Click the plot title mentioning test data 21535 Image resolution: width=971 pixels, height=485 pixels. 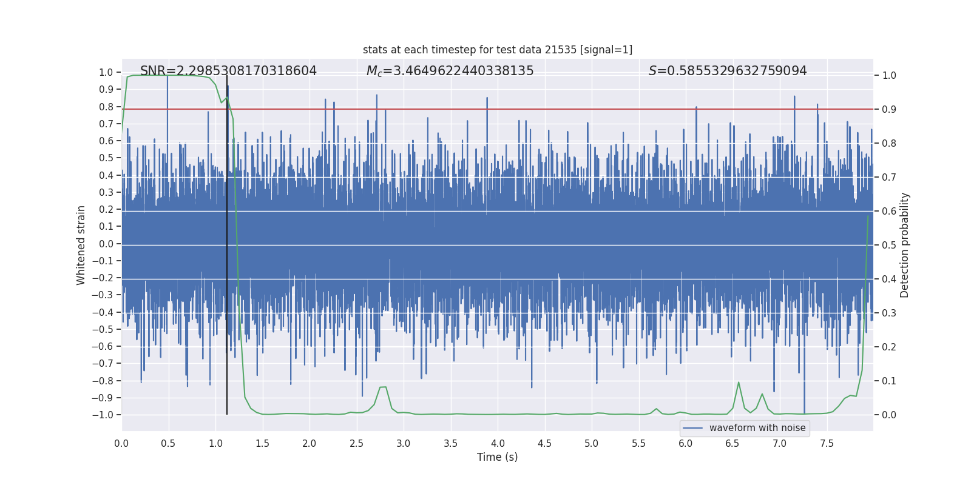click(x=498, y=50)
